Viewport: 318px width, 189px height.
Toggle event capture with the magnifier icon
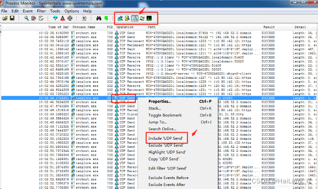click(26, 18)
